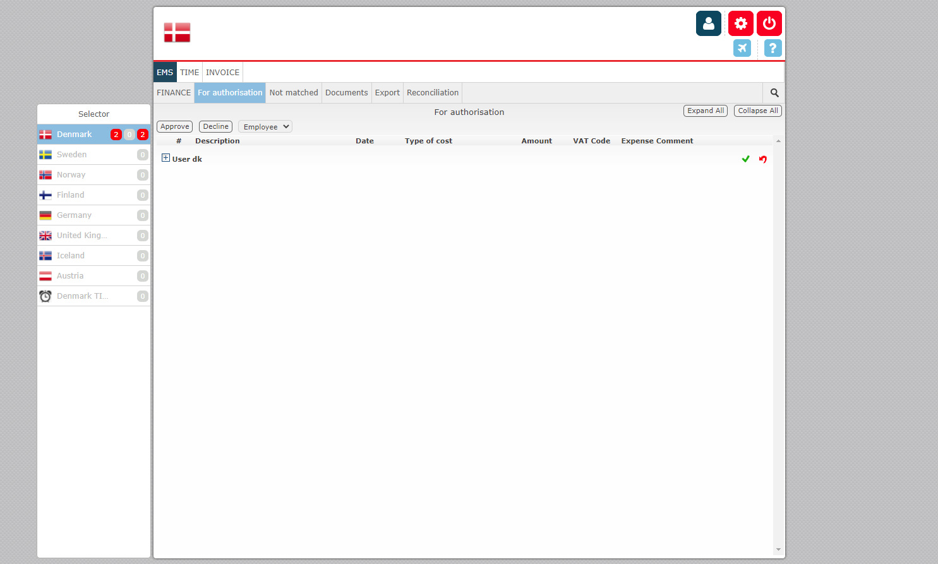Image resolution: width=938 pixels, height=564 pixels.
Task: Expand the User dk row
Action: pos(165,158)
